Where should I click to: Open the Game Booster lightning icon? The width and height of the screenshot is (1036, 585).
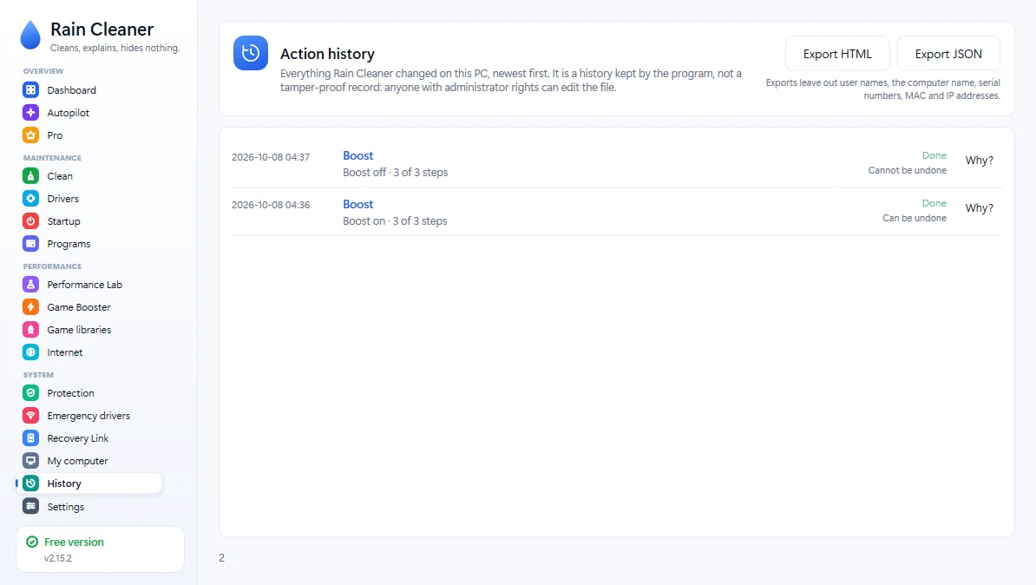(x=30, y=306)
